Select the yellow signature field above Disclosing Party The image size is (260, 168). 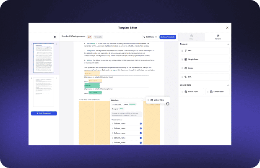point(92,73)
